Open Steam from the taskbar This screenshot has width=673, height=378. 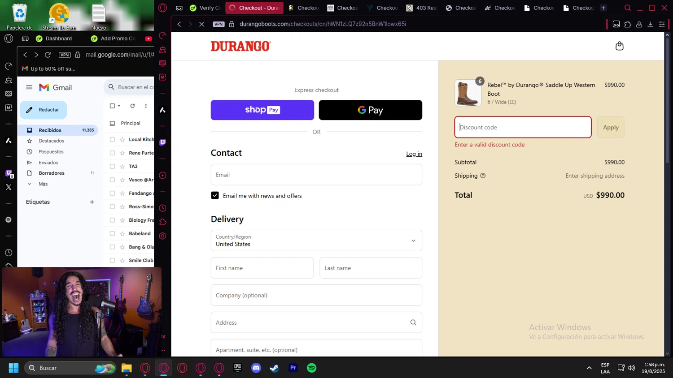(x=274, y=368)
